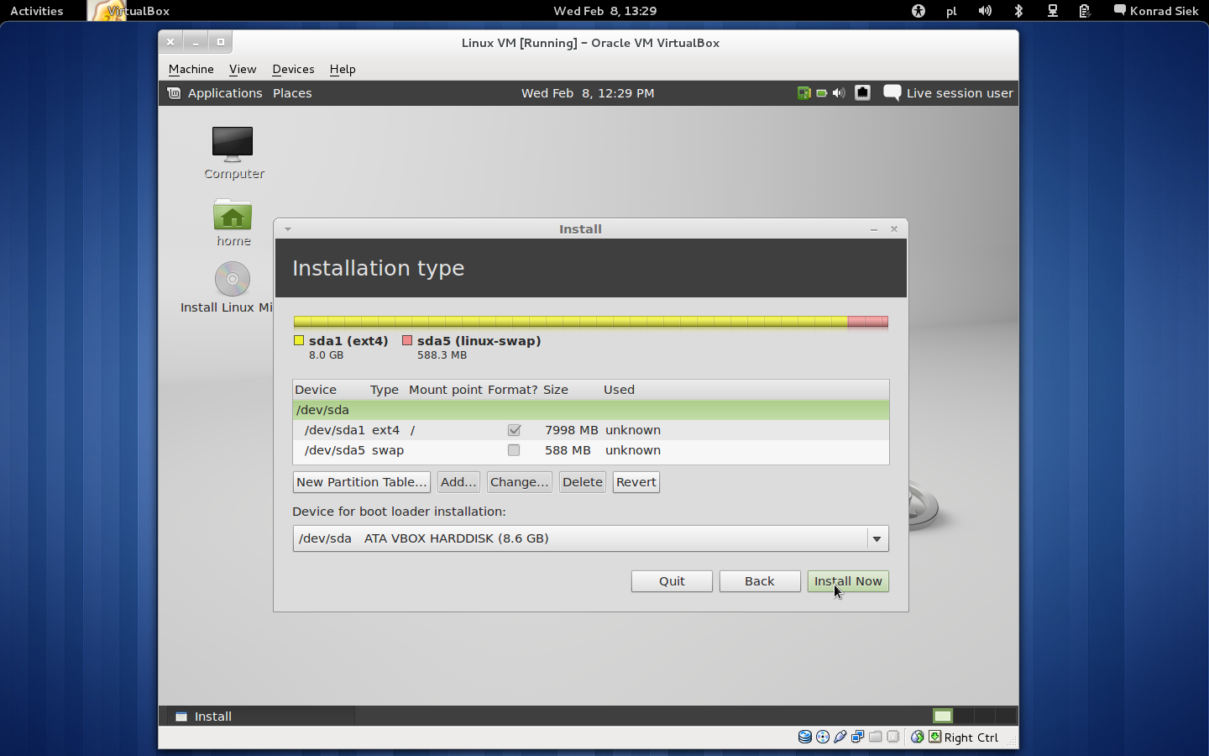Click the host clock Wed Feb 8, 13:29
Screen dimensions: 1209x756
point(605,11)
